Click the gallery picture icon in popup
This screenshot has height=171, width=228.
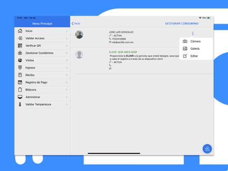[185, 49]
